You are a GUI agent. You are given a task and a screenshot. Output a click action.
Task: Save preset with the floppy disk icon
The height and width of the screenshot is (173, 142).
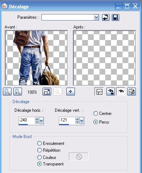click(x=115, y=18)
